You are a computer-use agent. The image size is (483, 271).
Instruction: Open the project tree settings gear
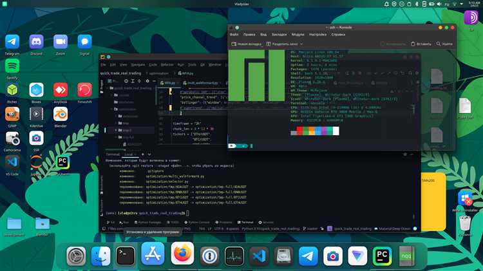coord(147,81)
